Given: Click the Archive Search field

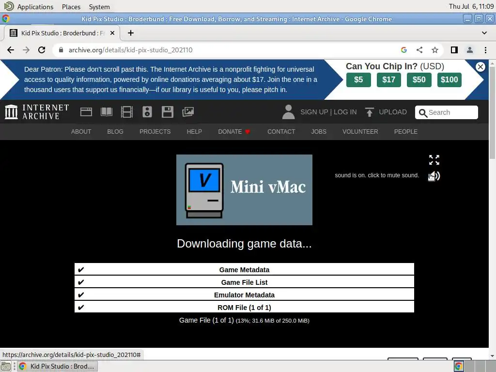Looking at the screenshot, I should (x=446, y=112).
